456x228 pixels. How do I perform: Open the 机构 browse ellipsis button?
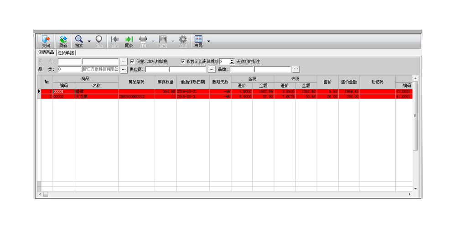point(124,62)
